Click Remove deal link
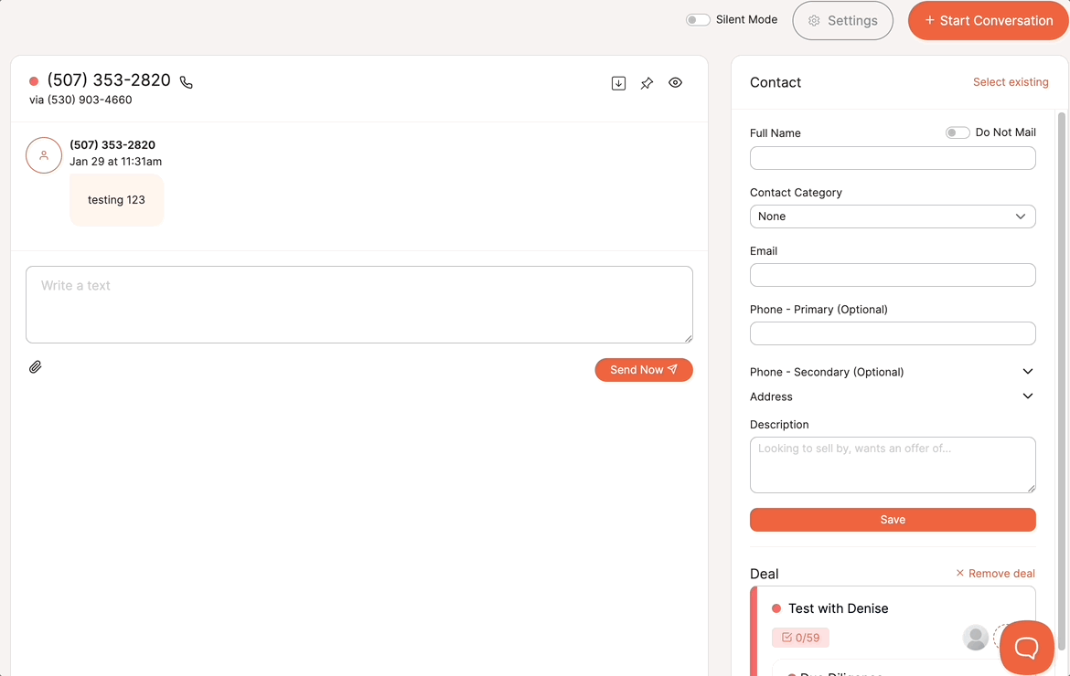Viewport: 1070px width, 676px height. click(x=995, y=574)
